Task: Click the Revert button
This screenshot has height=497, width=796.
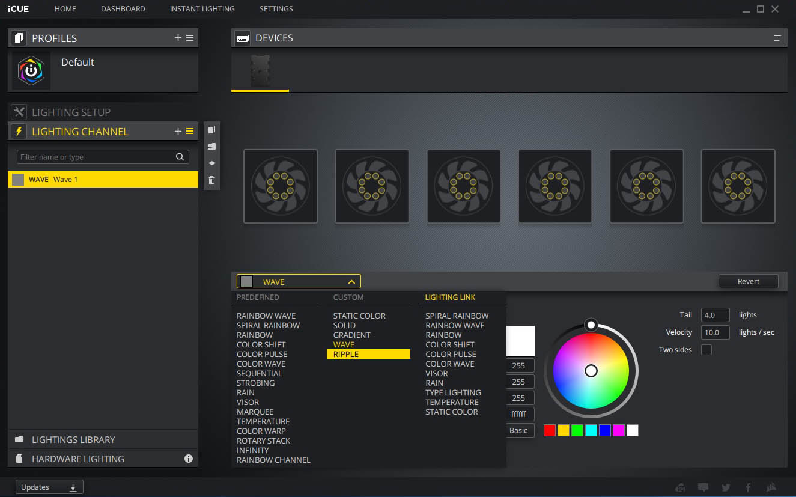Action: 748,281
